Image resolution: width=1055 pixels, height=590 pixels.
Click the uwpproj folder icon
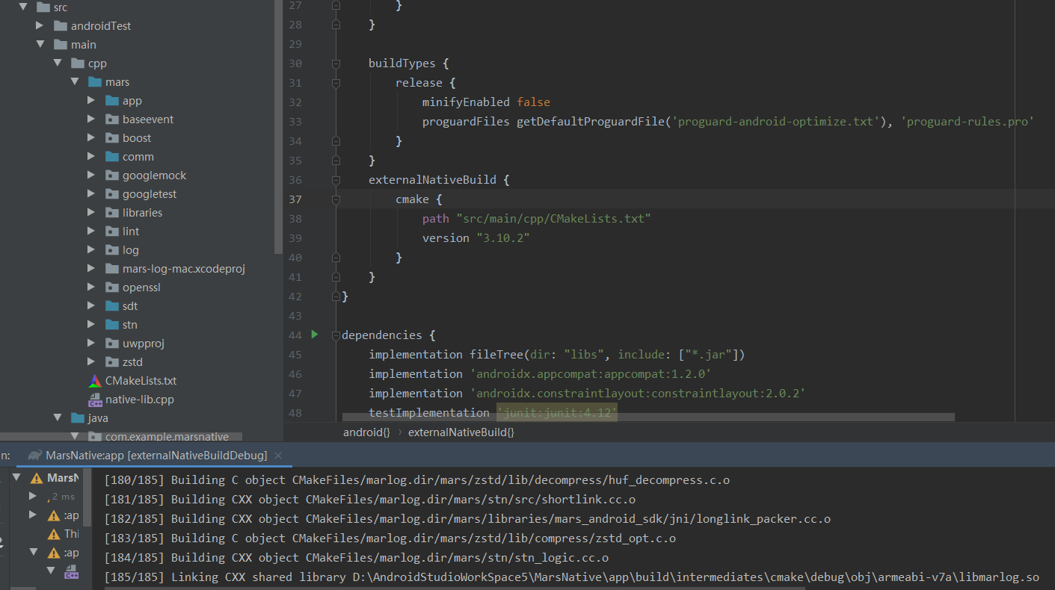tap(112, 344)
